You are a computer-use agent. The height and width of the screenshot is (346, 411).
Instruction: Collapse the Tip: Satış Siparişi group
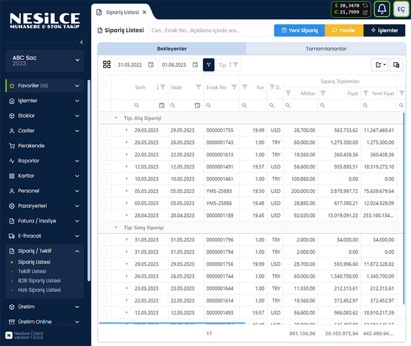coord(116,227)
